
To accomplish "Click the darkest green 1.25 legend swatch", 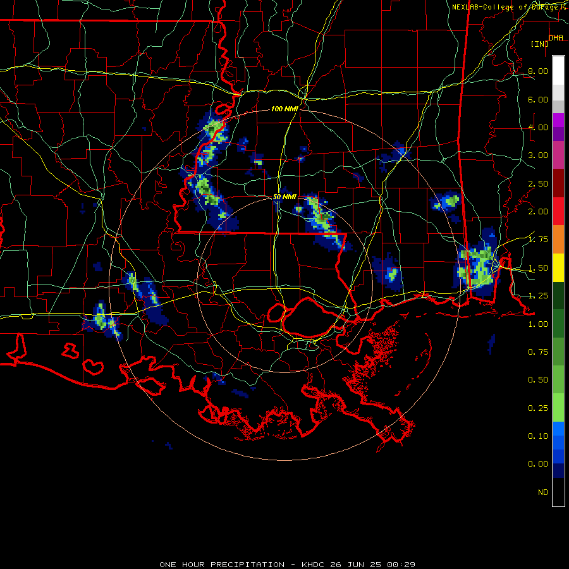I will 558,295.
